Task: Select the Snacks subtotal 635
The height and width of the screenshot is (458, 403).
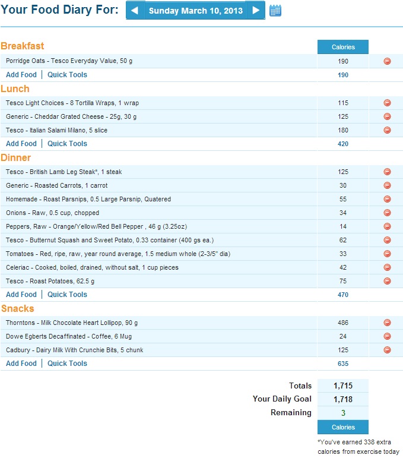Action: pos(343,364)
